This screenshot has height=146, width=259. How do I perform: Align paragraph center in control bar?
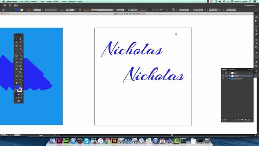tap(153, 10)
